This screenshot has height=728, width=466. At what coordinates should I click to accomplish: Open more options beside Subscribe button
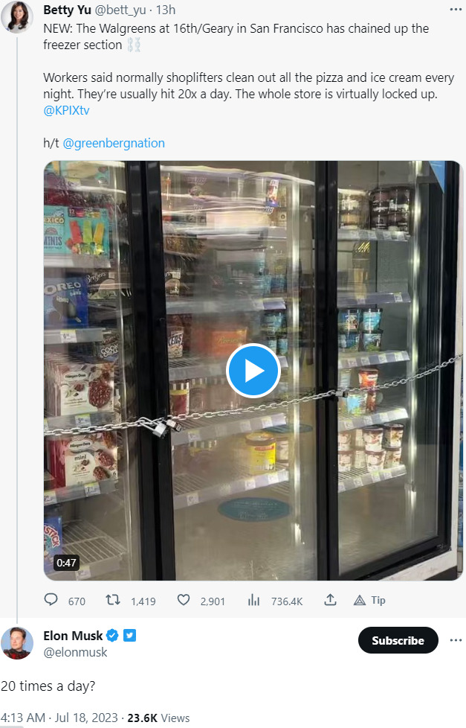click(x=456, y=640)
